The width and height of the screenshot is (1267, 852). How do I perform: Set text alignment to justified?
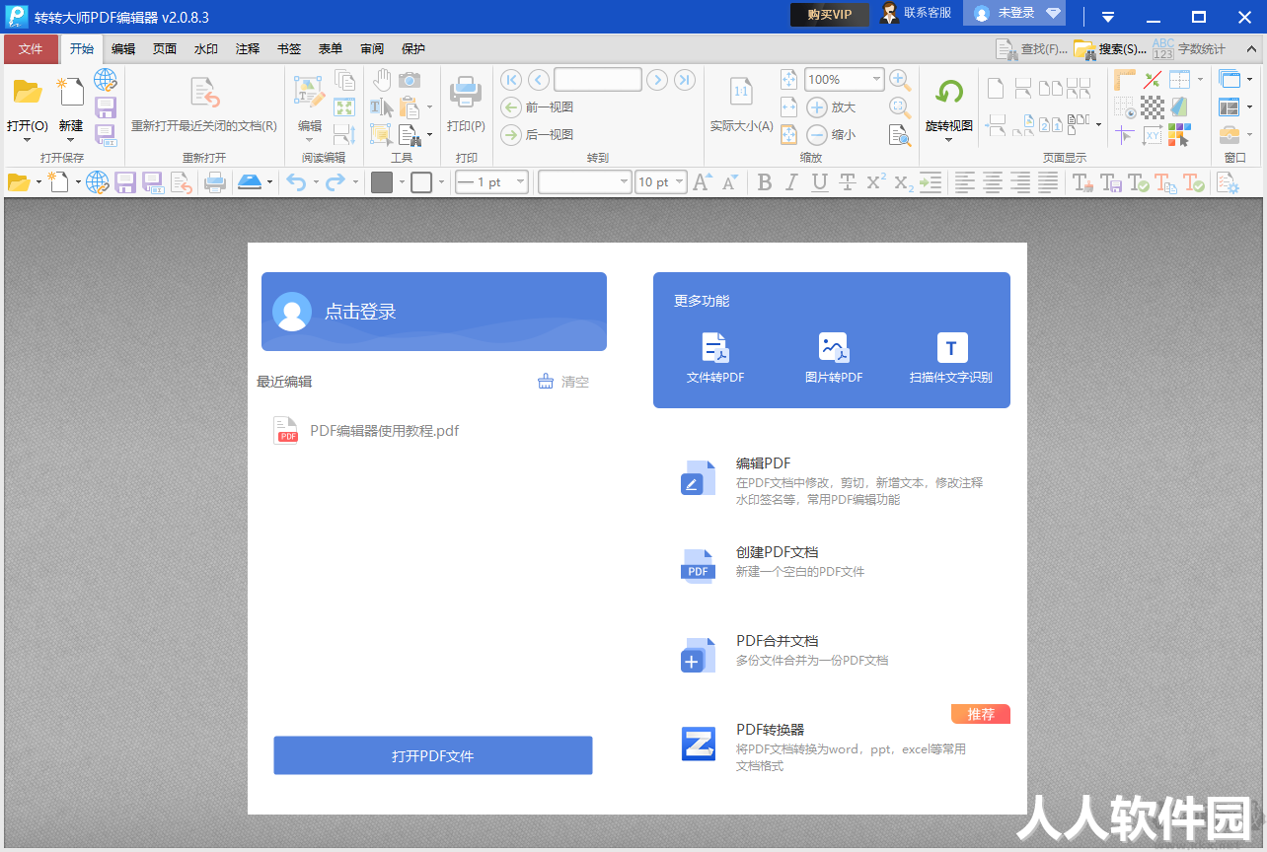1048,181
